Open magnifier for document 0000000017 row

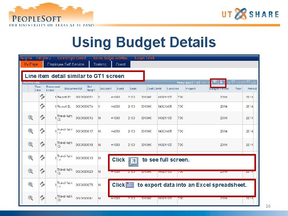click(x=30, y=131)
